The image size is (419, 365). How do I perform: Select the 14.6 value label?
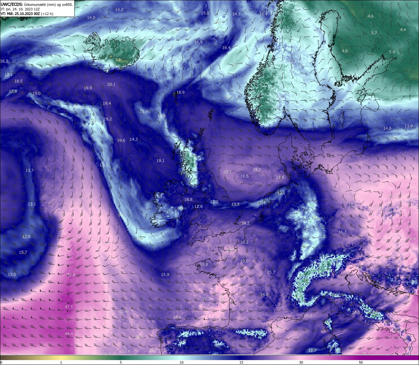tap(387, 128)
